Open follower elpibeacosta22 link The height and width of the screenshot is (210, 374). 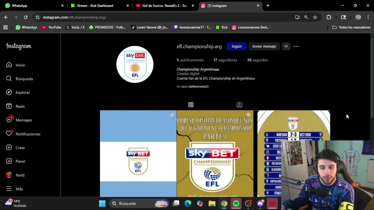pyautogui.click(x=198, y=86)
